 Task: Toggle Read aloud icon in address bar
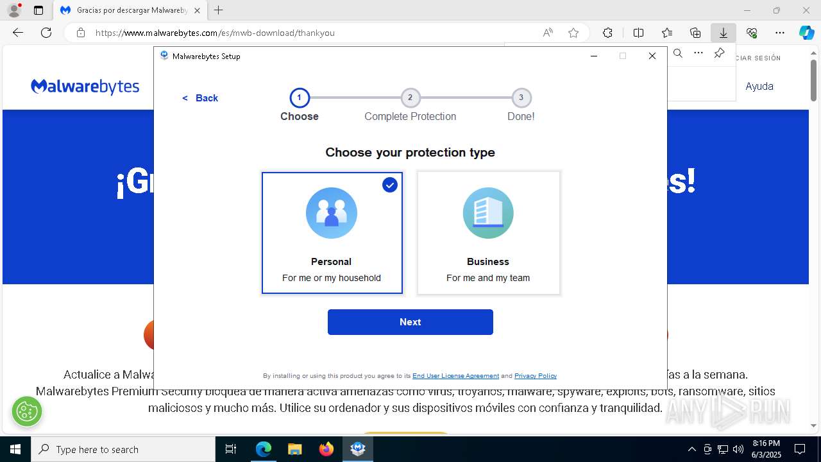[548, 33]
